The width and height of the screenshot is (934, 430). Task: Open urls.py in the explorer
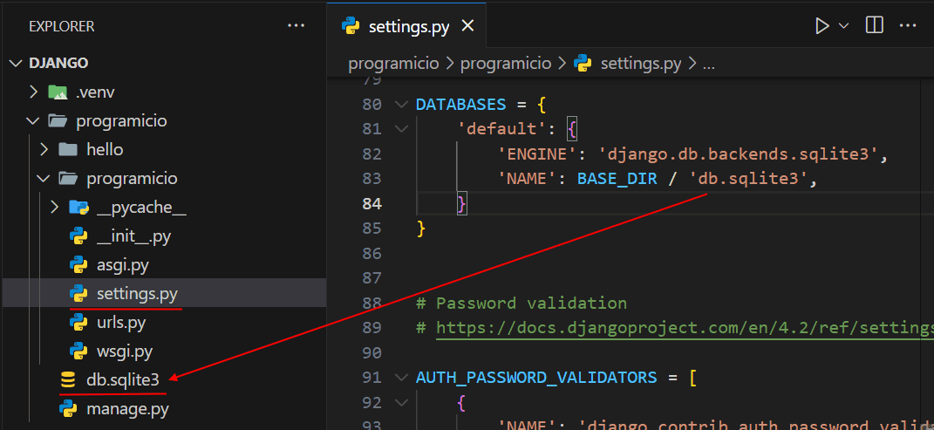tap(121, 322)
